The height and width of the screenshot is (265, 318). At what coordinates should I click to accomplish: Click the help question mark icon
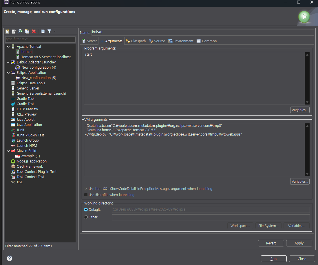click(10, 258)
